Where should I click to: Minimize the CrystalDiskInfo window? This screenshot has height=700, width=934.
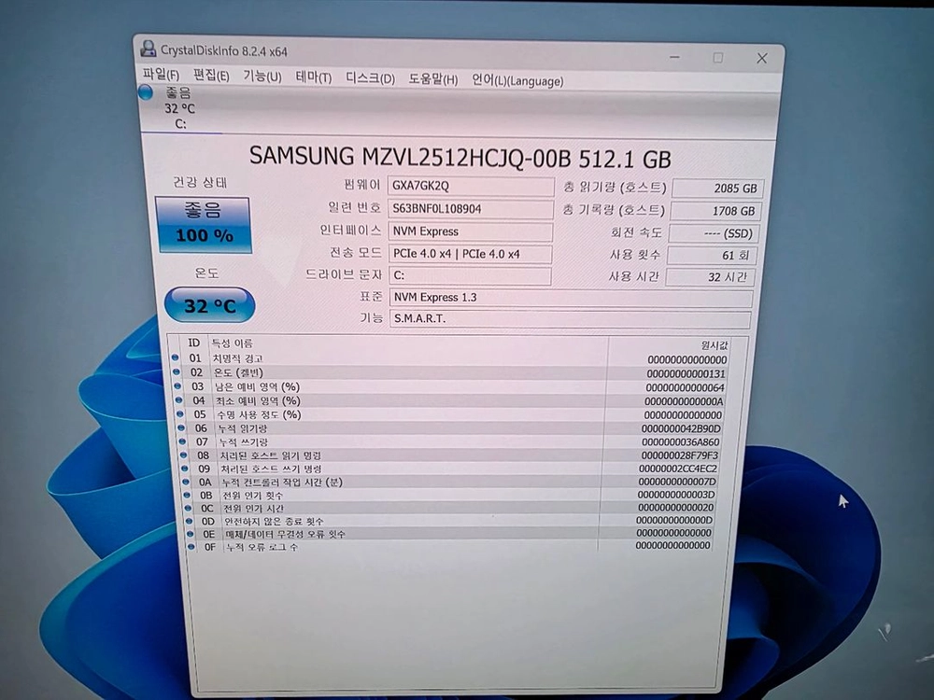coord(675,57)
